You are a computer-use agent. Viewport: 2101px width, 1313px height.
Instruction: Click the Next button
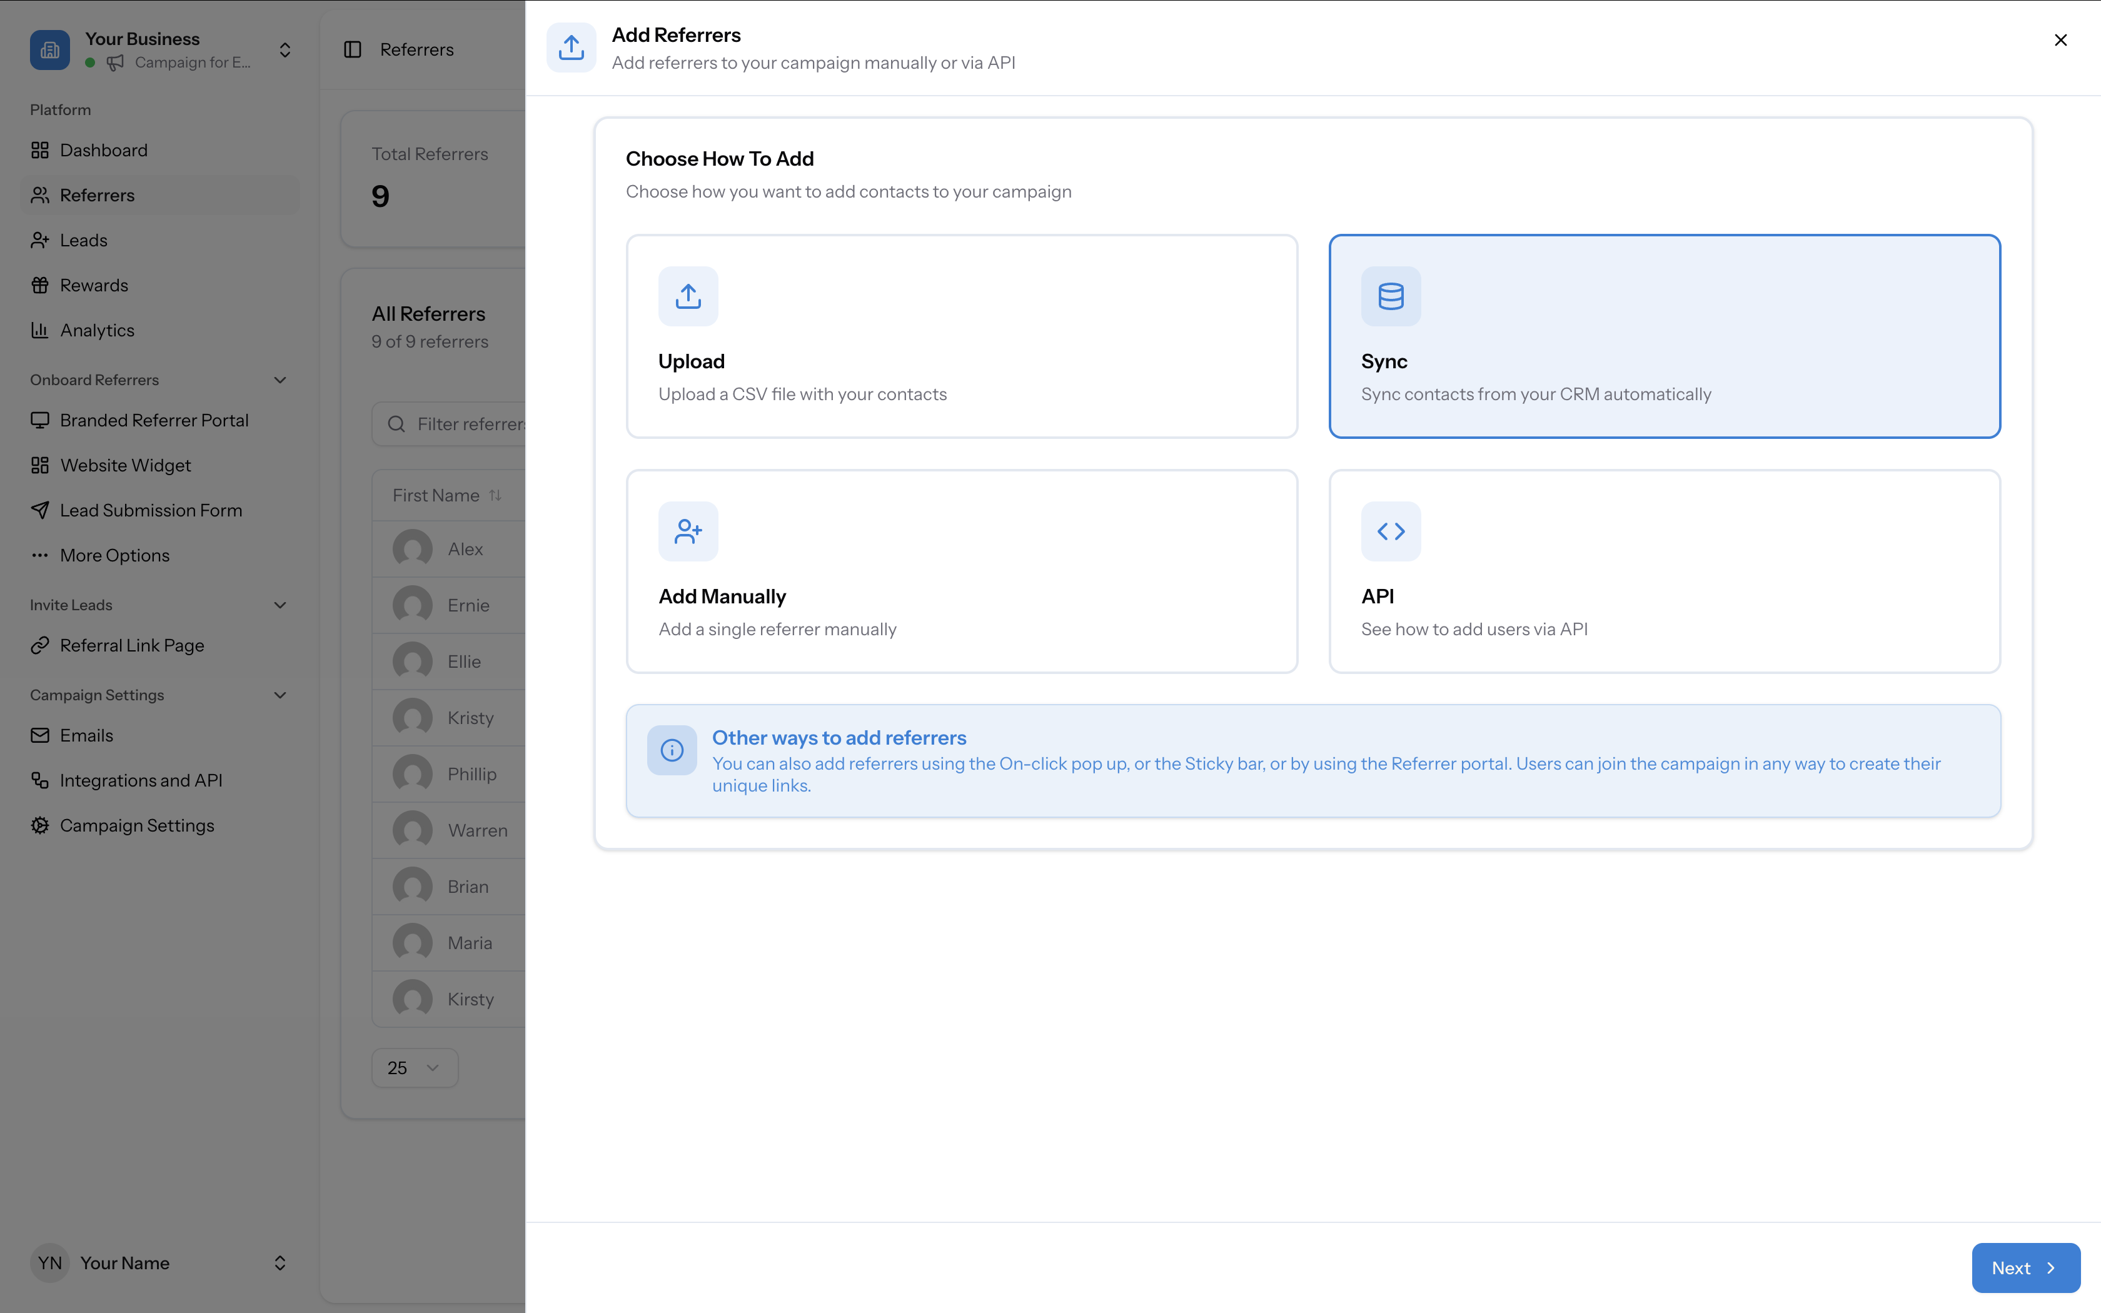pos(2025,1268)
